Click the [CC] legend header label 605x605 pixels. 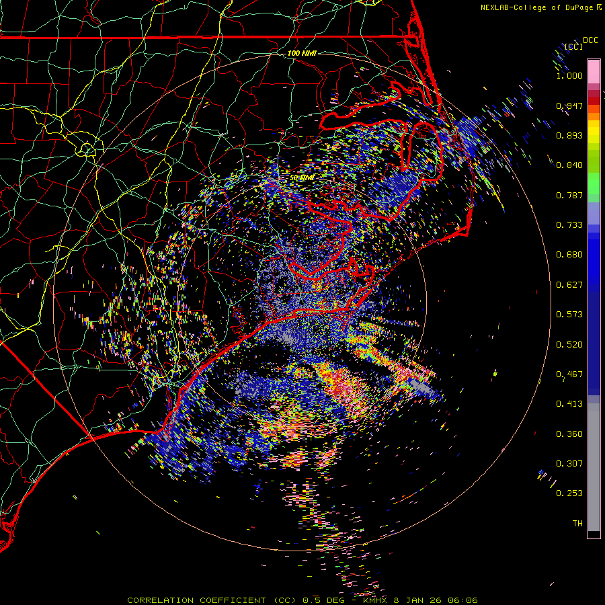tap(574, 46)
